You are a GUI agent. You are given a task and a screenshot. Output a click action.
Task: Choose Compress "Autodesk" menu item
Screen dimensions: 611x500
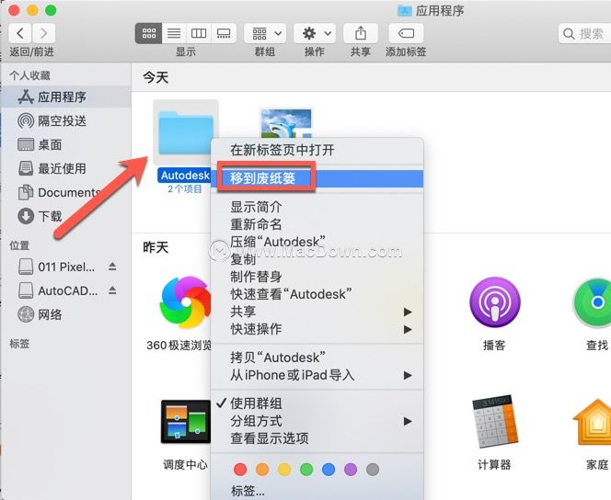point(317,242)
